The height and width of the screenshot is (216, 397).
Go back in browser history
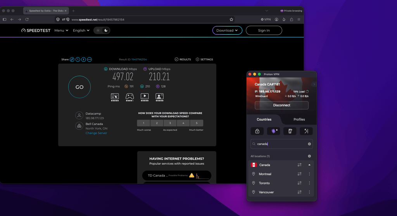pyautogui.click(x=12, y=19)
